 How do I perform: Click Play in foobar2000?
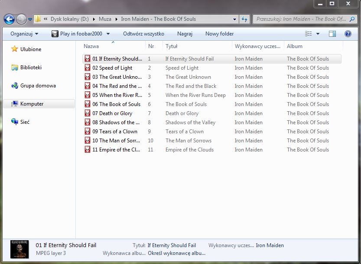pyautogui.click(x=81, y=34)
